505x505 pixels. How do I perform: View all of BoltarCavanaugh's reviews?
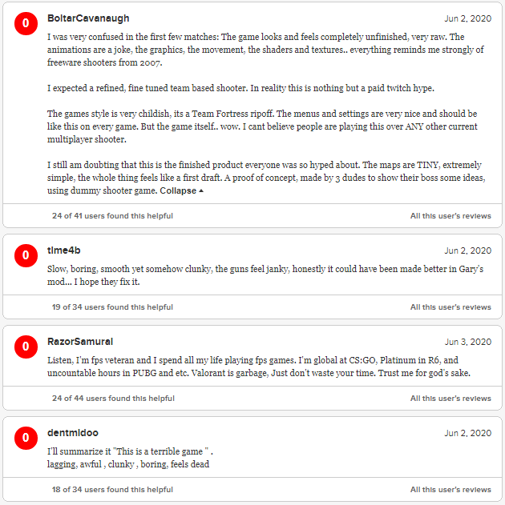tap(450, 216)
